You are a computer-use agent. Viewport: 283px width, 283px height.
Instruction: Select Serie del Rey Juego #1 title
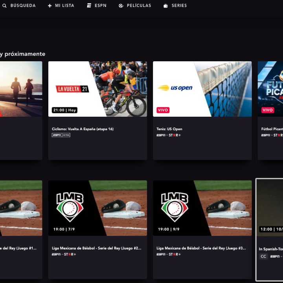point(18,248)
